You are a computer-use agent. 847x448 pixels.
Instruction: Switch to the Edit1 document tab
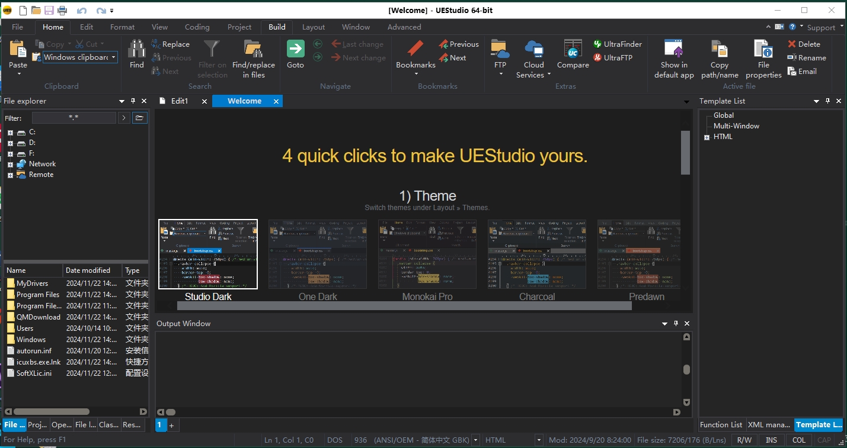coord(179,101)
